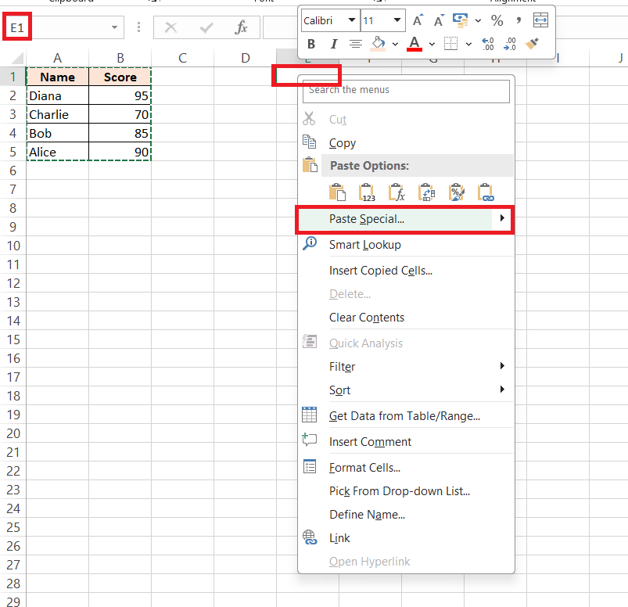Select Insert Copied Cells...
The width and height of the screenshot is (628, 607).
point(406,271)
